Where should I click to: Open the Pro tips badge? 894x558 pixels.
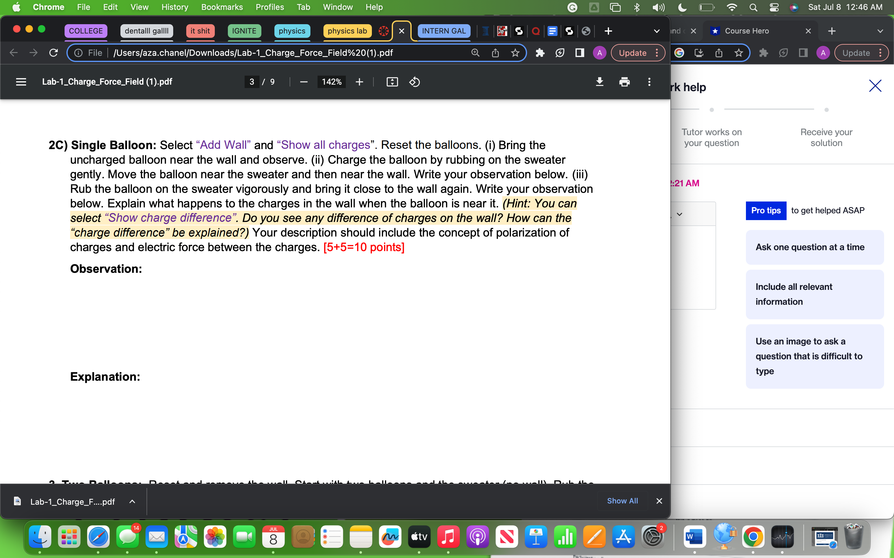coord(766,210)
